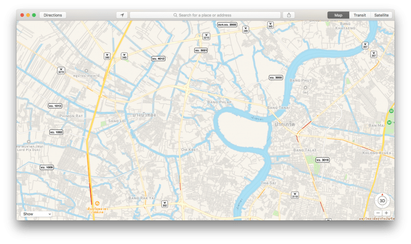
Task: Toggle the 3D map view button
Action: (x=382, y=201)
